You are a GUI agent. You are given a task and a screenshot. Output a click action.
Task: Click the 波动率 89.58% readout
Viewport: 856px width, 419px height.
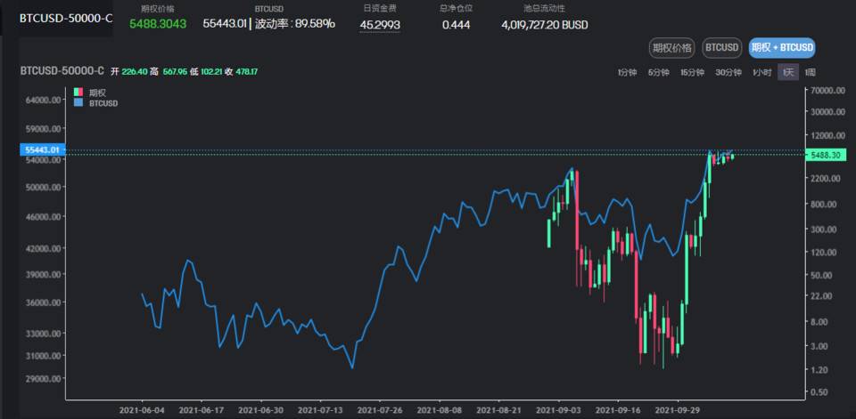click(x=294, y=24)
